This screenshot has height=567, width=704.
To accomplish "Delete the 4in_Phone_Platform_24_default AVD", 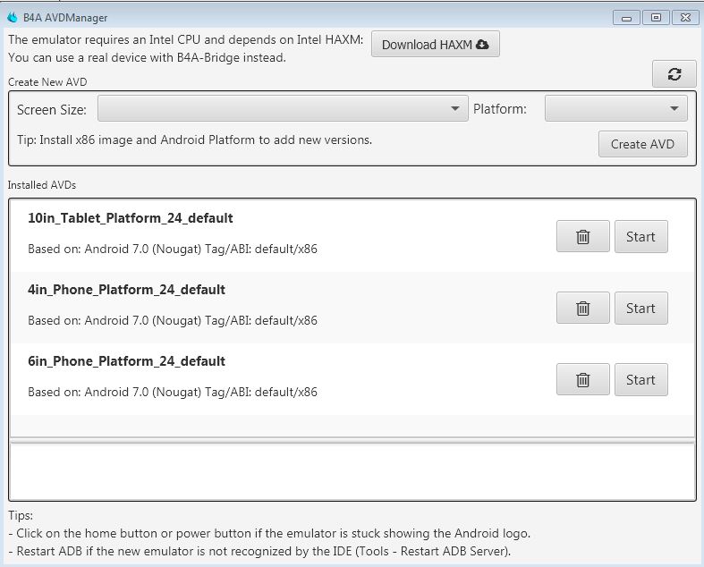I will click(x=582, y=309).
